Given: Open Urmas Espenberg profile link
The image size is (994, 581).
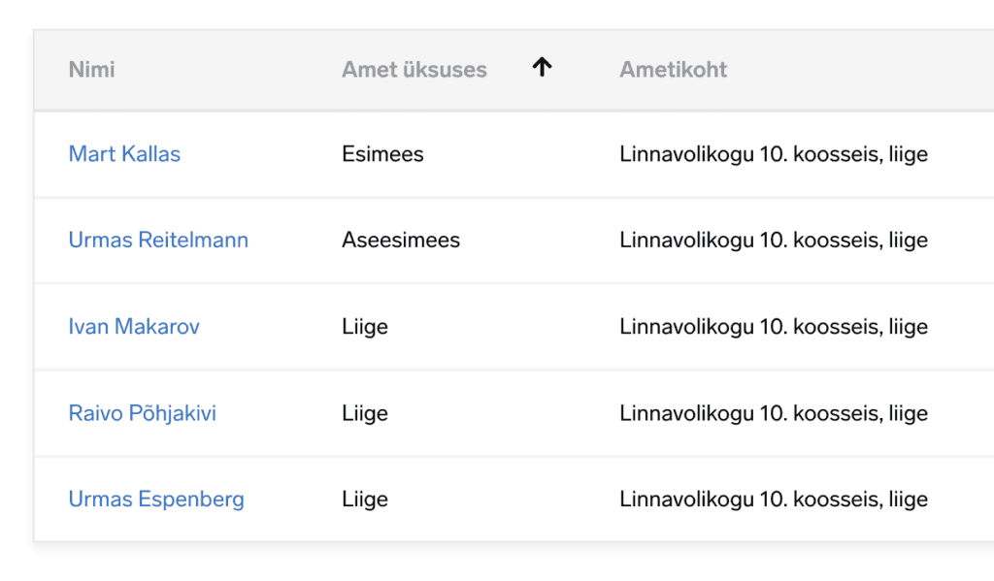Looking at the screenshot, I should coord(156,500).
